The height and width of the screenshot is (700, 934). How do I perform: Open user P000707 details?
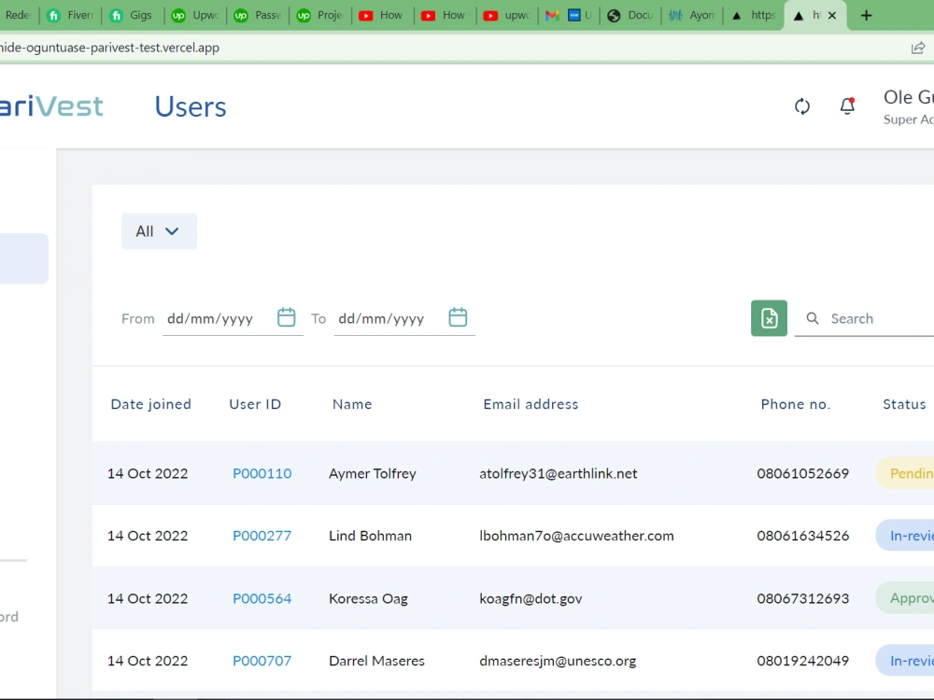[x=262, y=660]
